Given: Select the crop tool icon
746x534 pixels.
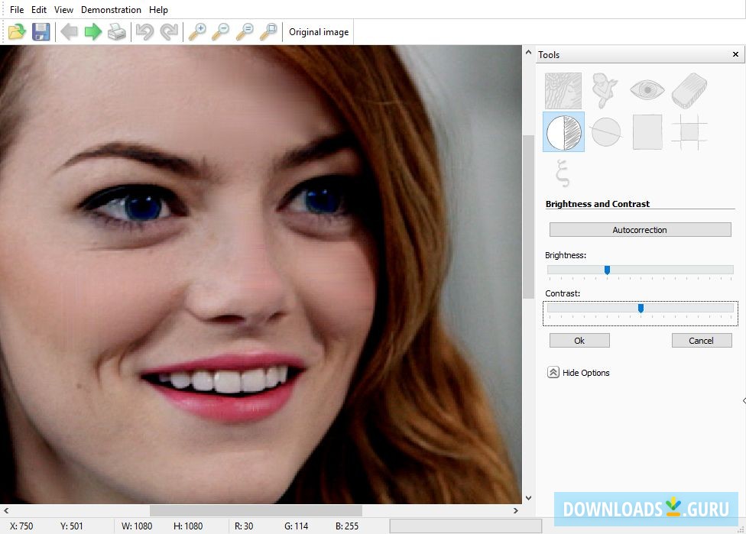Looking at the screenshot, I should [x=689, y=132].
